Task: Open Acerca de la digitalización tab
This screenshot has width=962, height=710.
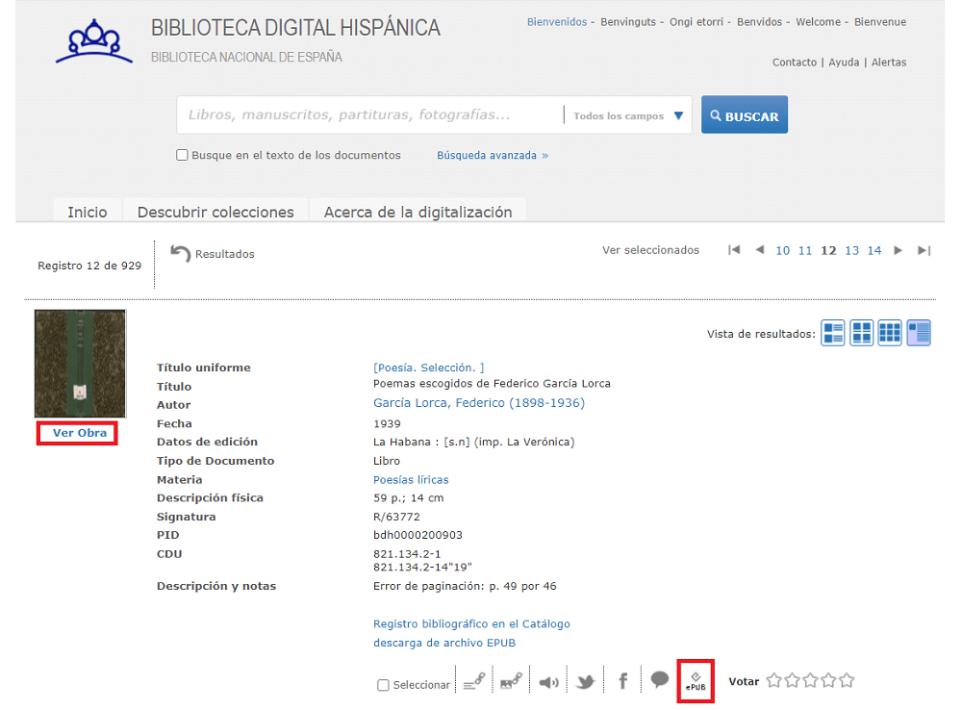Action: 418,212
